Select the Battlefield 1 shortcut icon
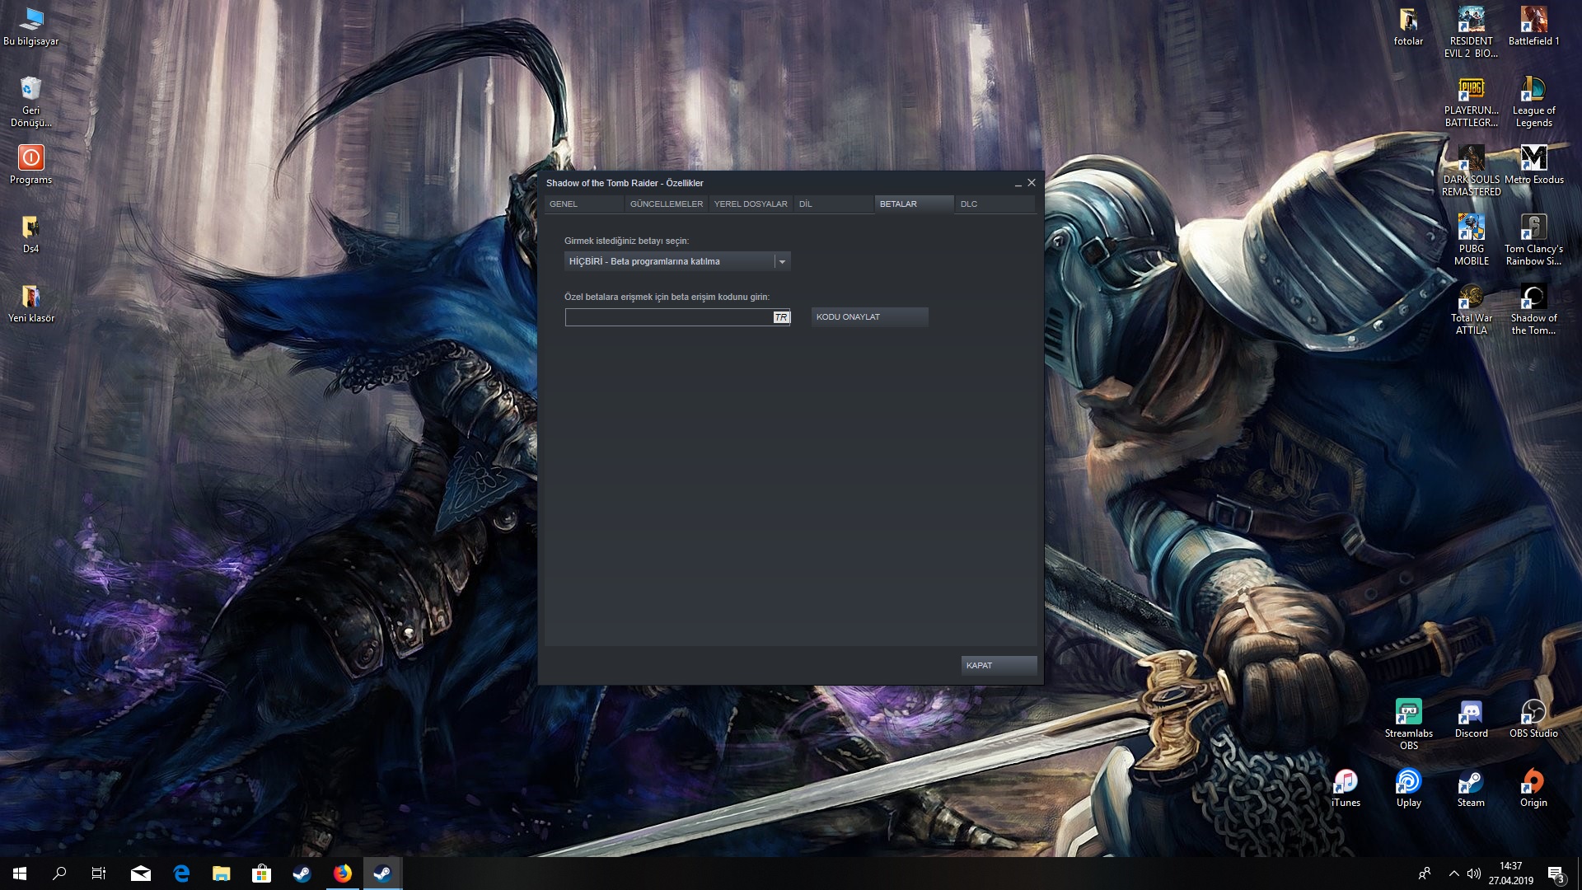The height and width of the screenshot is (890, 1582). [x=1533, y=26]
